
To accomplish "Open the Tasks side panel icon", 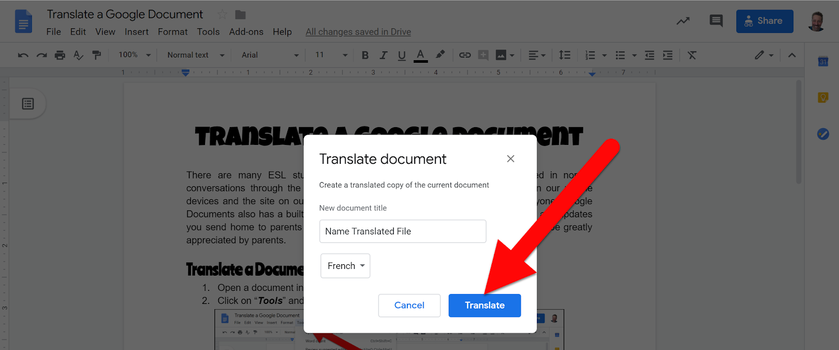I will [x=823, y=134].
